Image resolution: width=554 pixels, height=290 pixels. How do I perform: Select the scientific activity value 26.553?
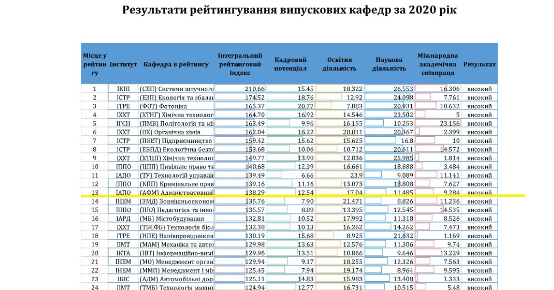coord(403,89)
